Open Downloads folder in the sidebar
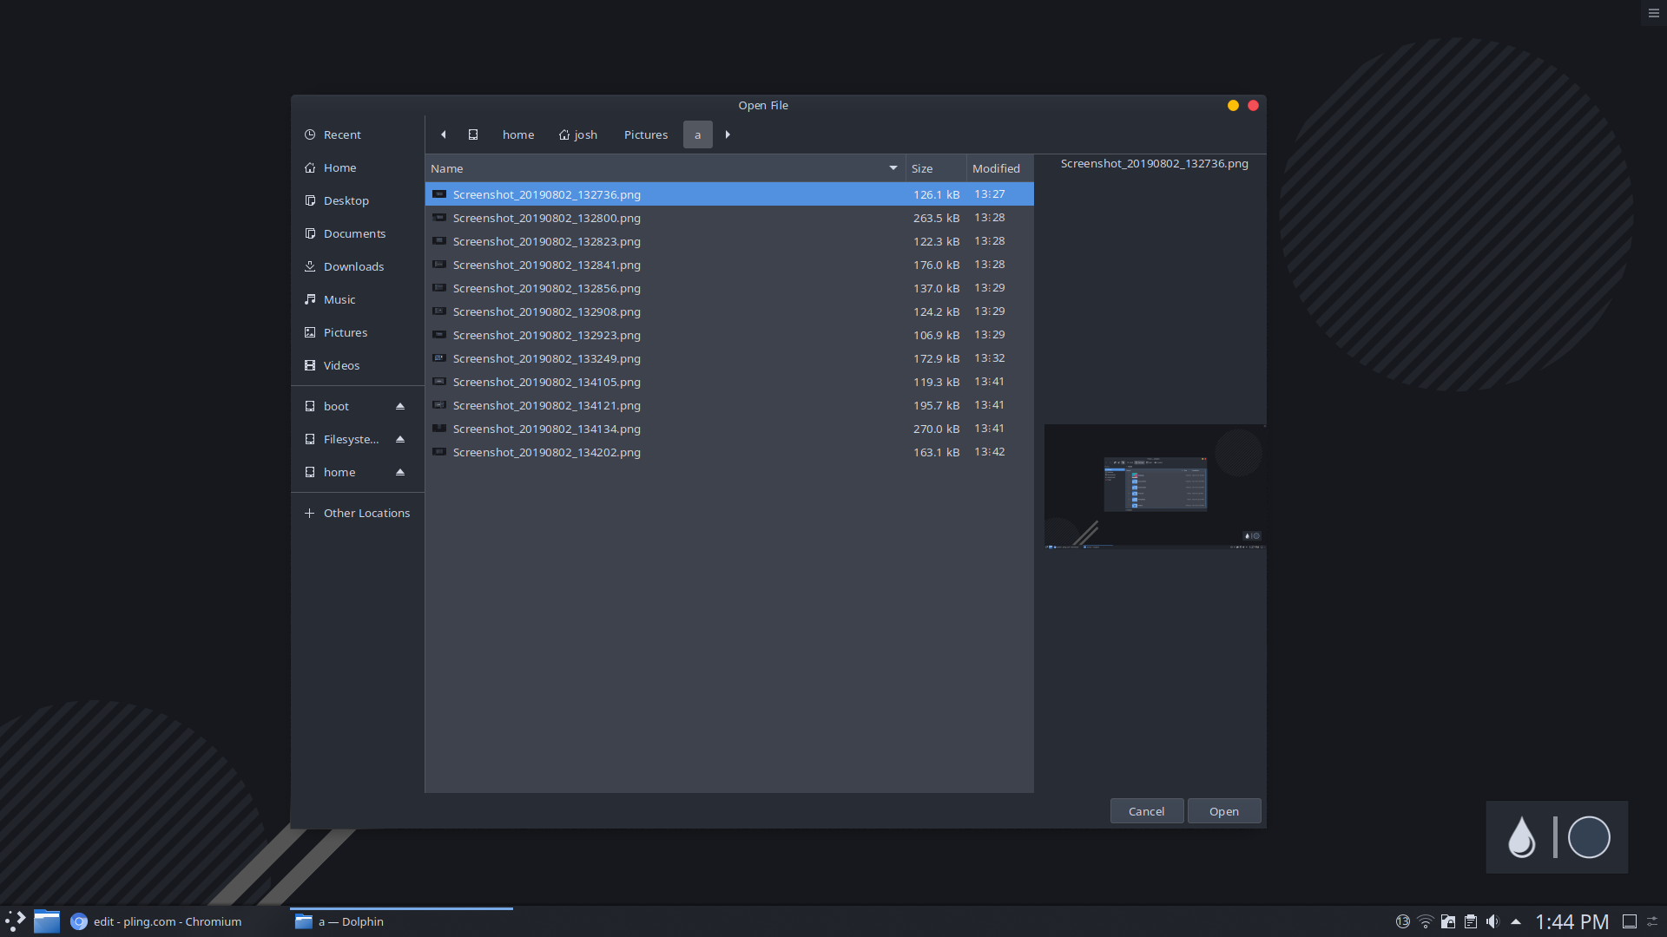 coord(357,266)
